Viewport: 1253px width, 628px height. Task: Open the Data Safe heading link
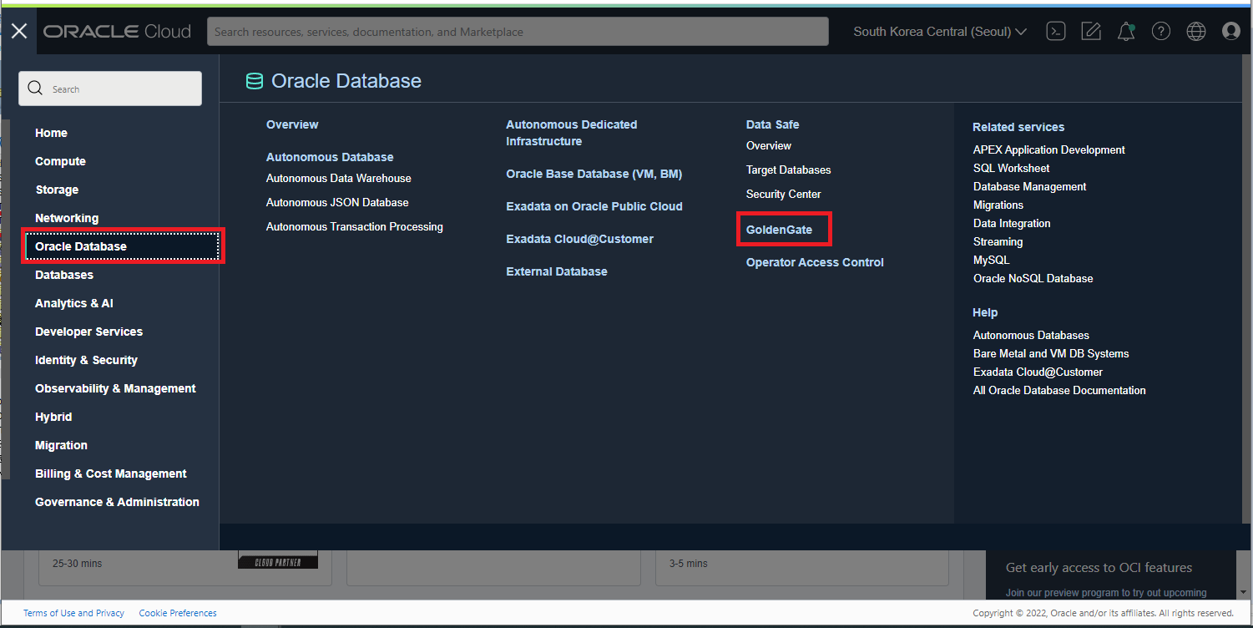[x=772, y=124]
